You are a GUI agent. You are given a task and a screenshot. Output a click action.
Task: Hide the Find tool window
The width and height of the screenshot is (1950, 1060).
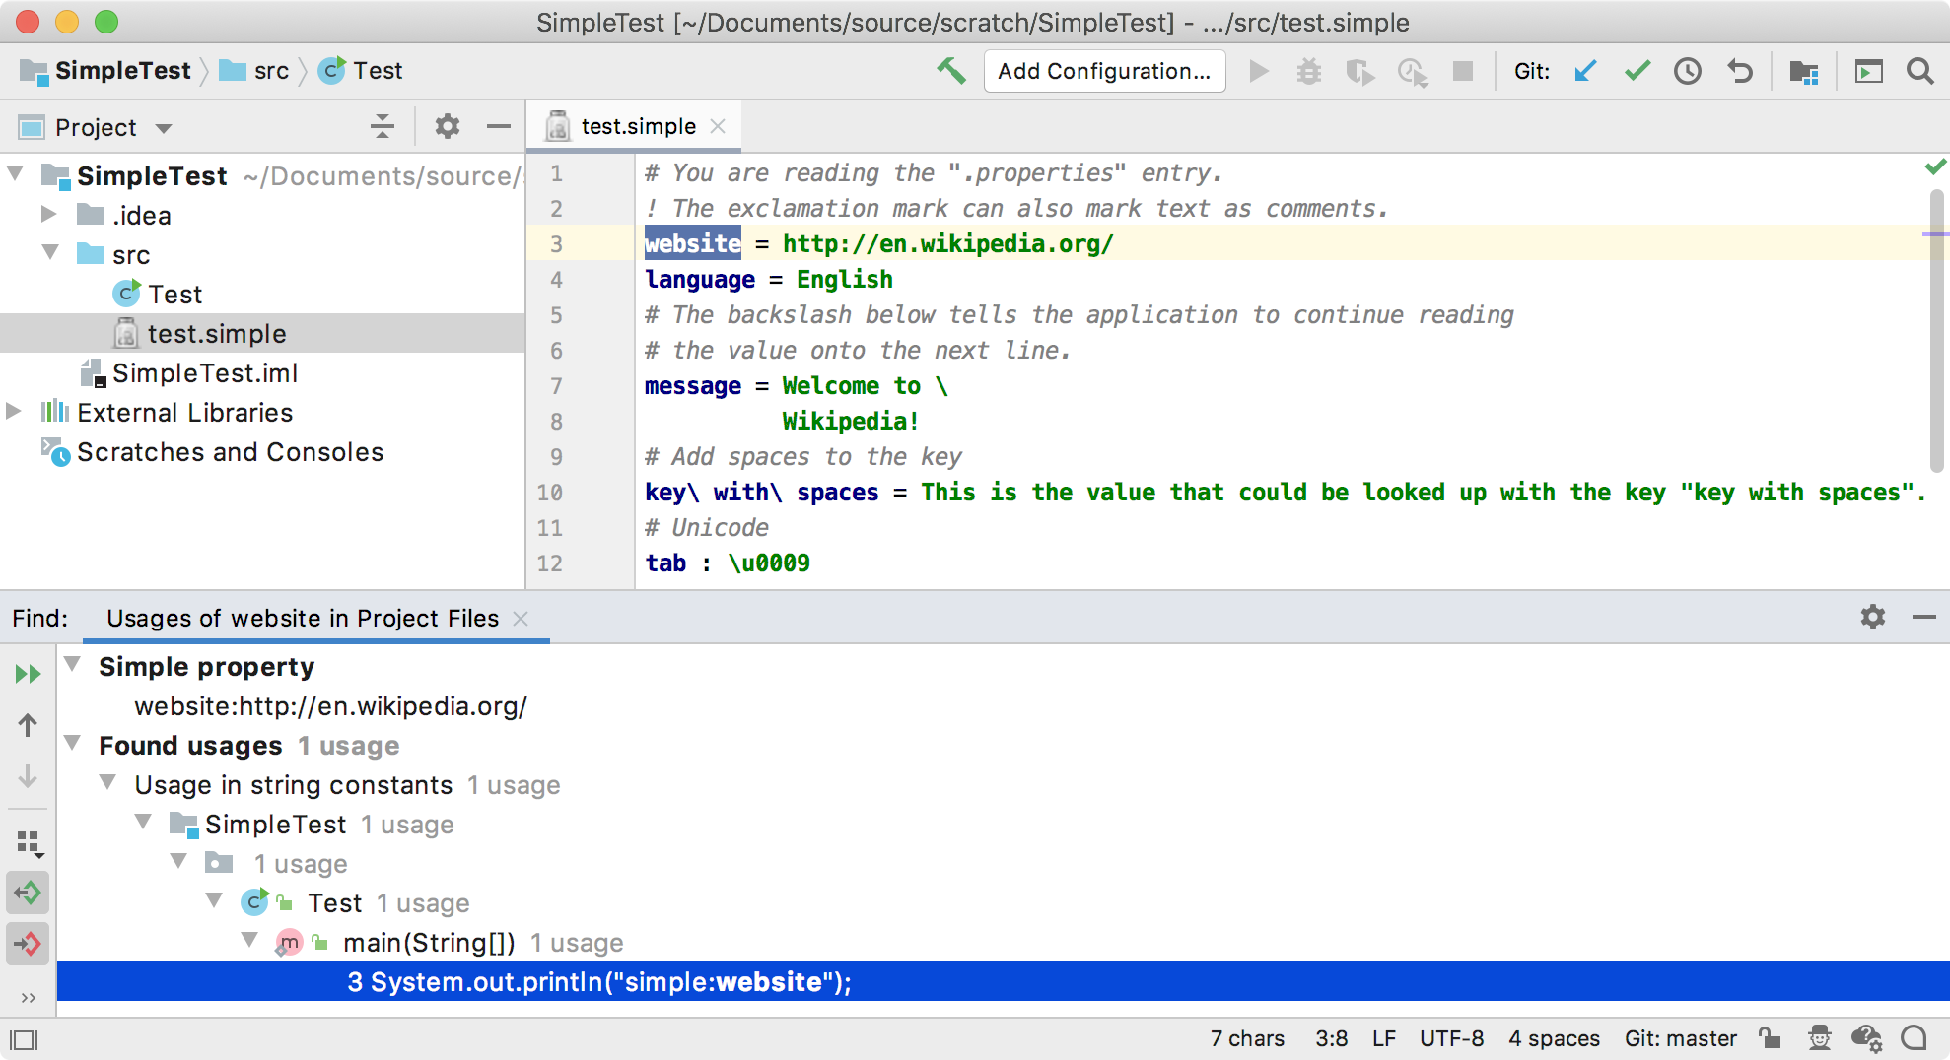[x=1923, y=617]
